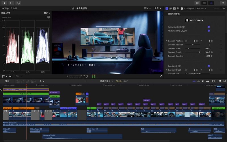Image resolution: width=227 pixels, height=142 pixels.
Task: Open the Share export icon
Action: [x=223, y=3]
